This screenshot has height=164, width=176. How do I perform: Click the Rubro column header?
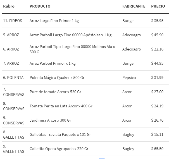click(9, 6)
